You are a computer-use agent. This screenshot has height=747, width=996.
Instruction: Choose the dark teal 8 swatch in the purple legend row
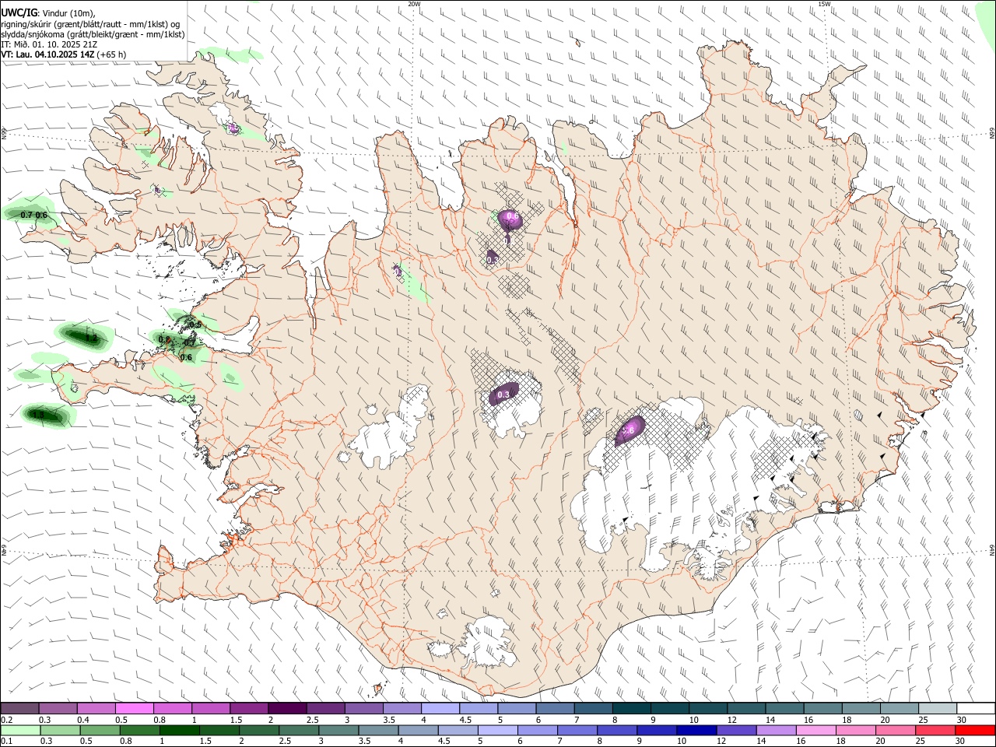(x=631, y=709)
